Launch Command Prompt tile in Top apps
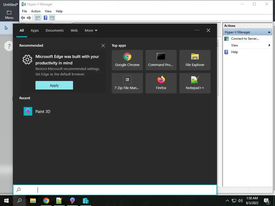 [161, 60]
